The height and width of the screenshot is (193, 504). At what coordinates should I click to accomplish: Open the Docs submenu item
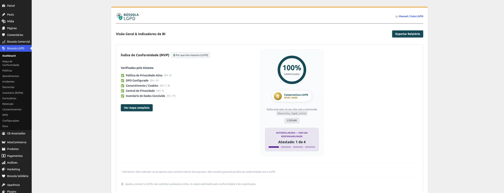(5, 126)
